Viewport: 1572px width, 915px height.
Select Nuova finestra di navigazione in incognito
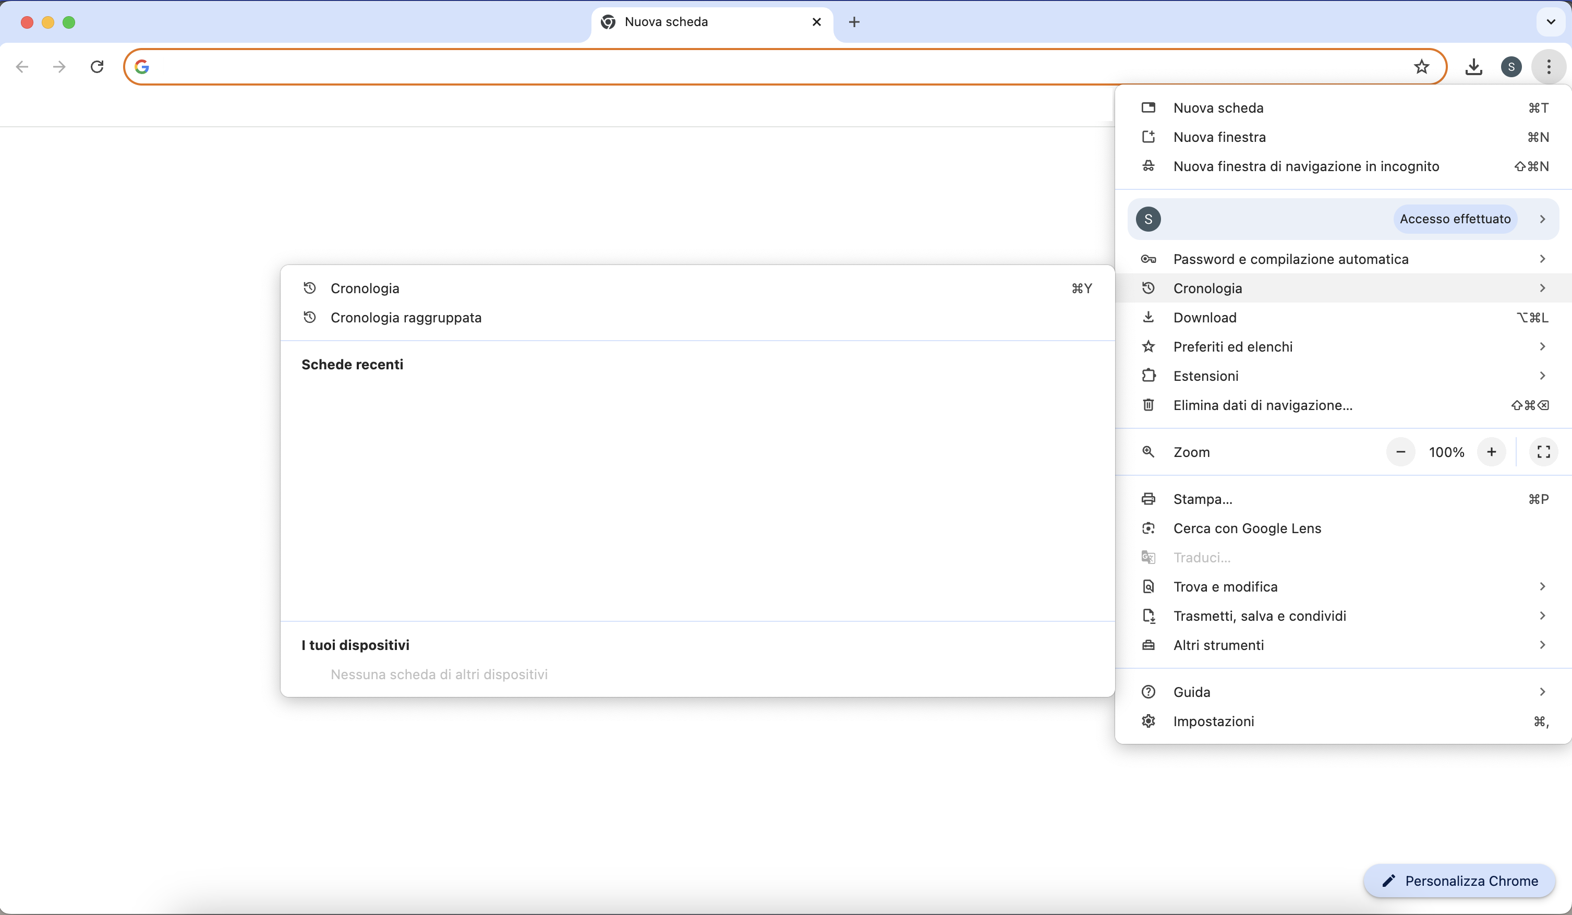1307,165
